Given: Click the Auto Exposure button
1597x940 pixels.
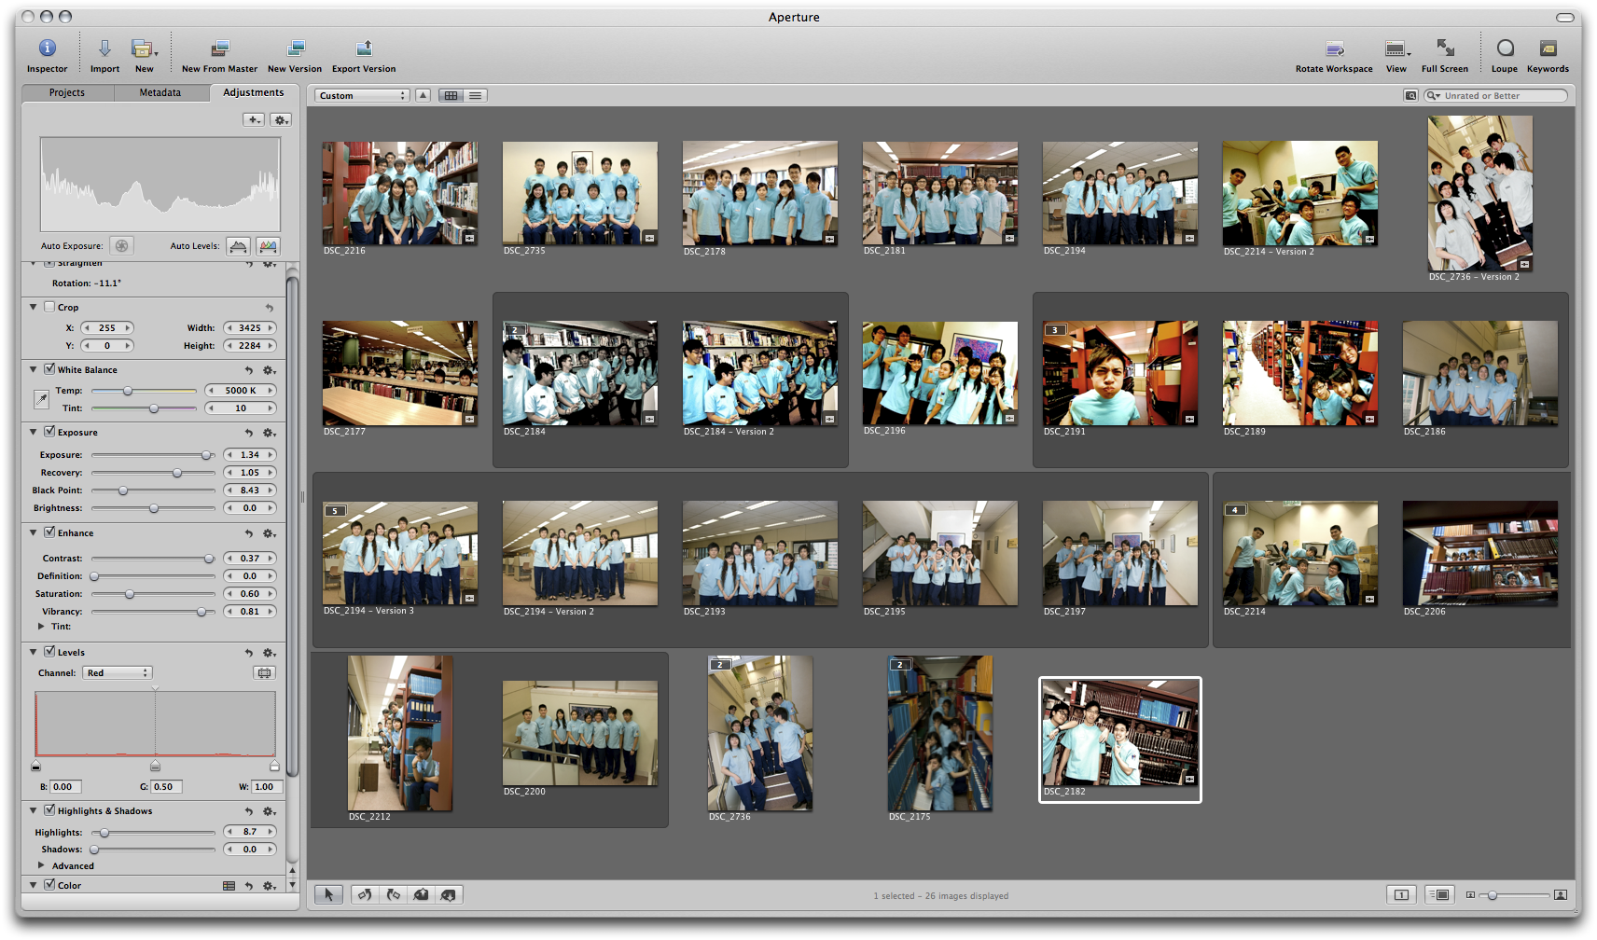Looking at the screenshot, I should 121,246.
